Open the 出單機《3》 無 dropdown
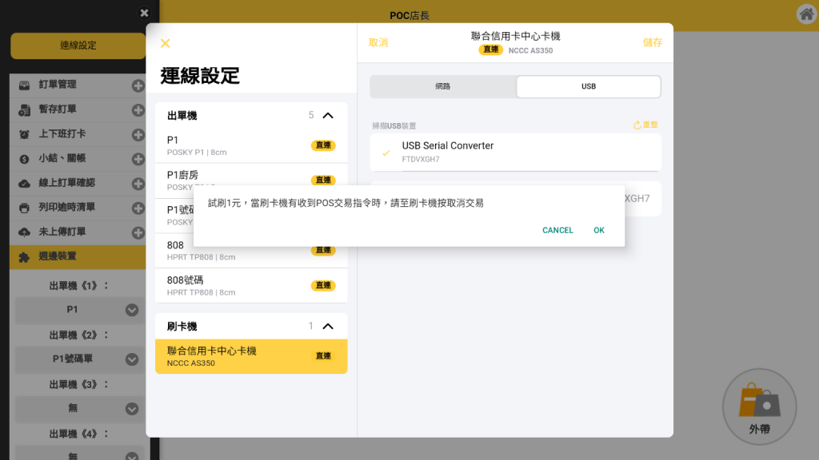The height and width of the screenshot is (460, 819). click(x=78, y=408)
